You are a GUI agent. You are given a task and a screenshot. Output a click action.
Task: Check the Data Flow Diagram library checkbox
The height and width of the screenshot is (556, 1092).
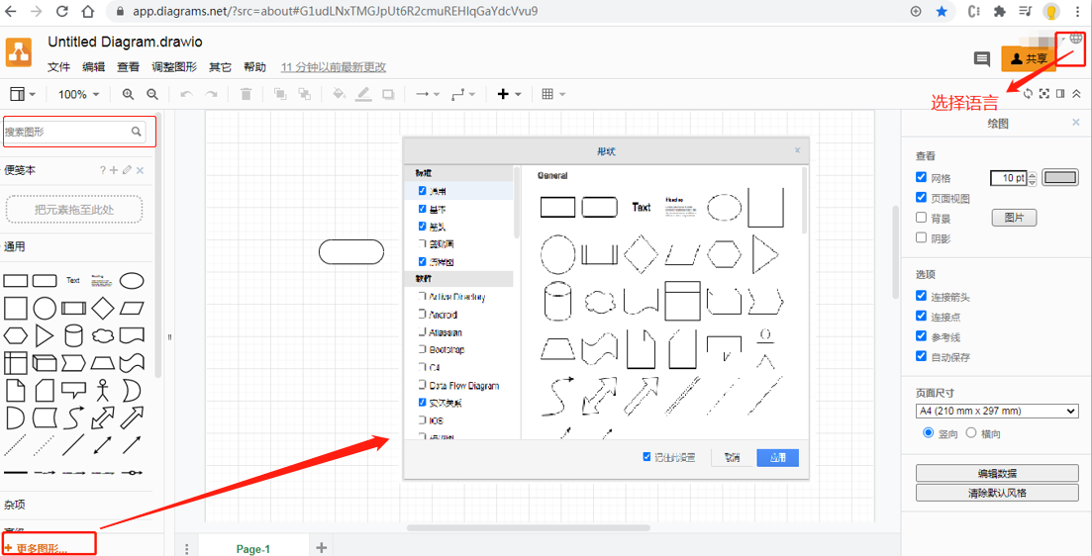422,385
